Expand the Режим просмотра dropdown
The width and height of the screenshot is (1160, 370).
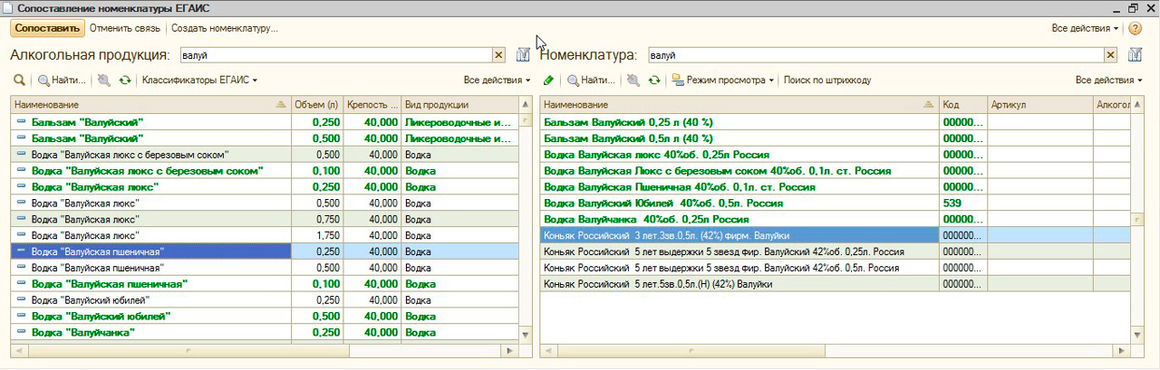pyautogui.click(x=723, y=81)
